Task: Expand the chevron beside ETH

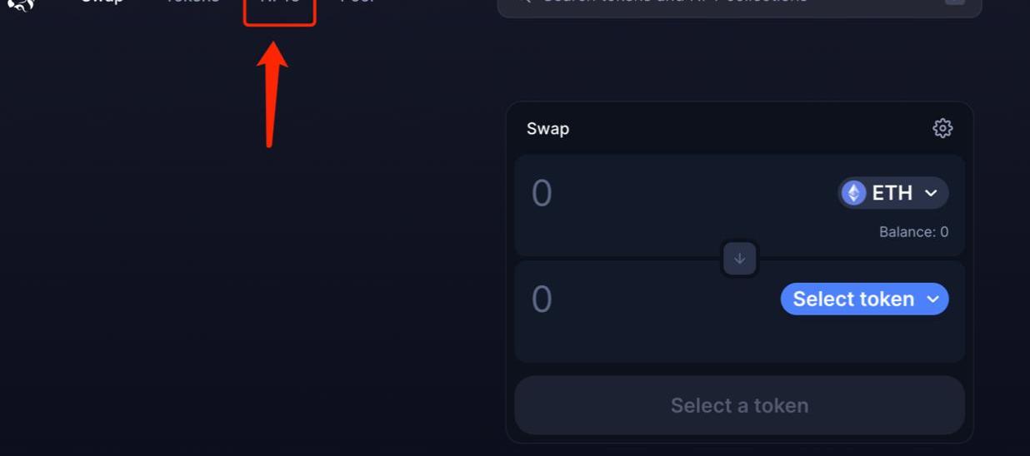Action: pyautogui.click(x=932, y=193)
